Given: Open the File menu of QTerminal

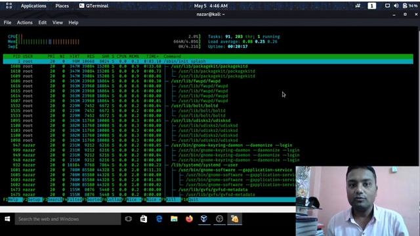Looking at the screenshot, I should (7, 23).
